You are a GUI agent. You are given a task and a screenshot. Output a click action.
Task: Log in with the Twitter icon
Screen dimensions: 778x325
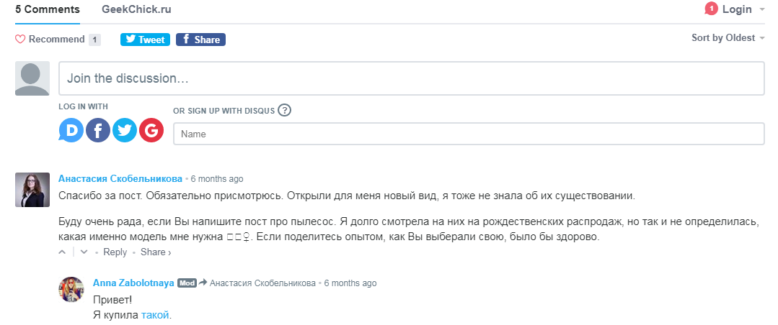coord(125,131)
